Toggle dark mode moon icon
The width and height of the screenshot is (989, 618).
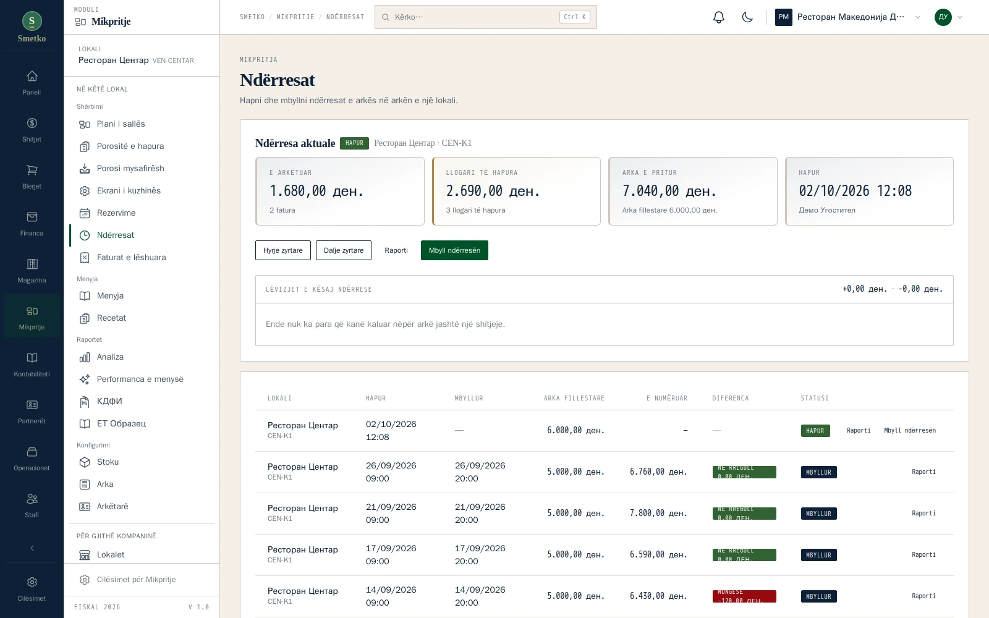click(747, 17)
